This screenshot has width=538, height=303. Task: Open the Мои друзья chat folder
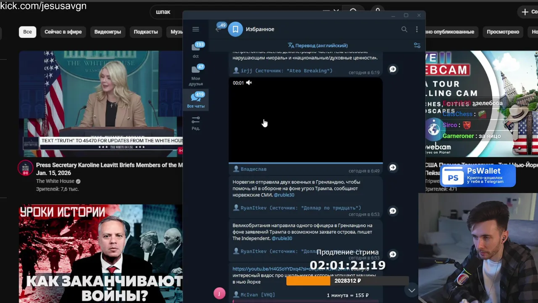[196, 75]
